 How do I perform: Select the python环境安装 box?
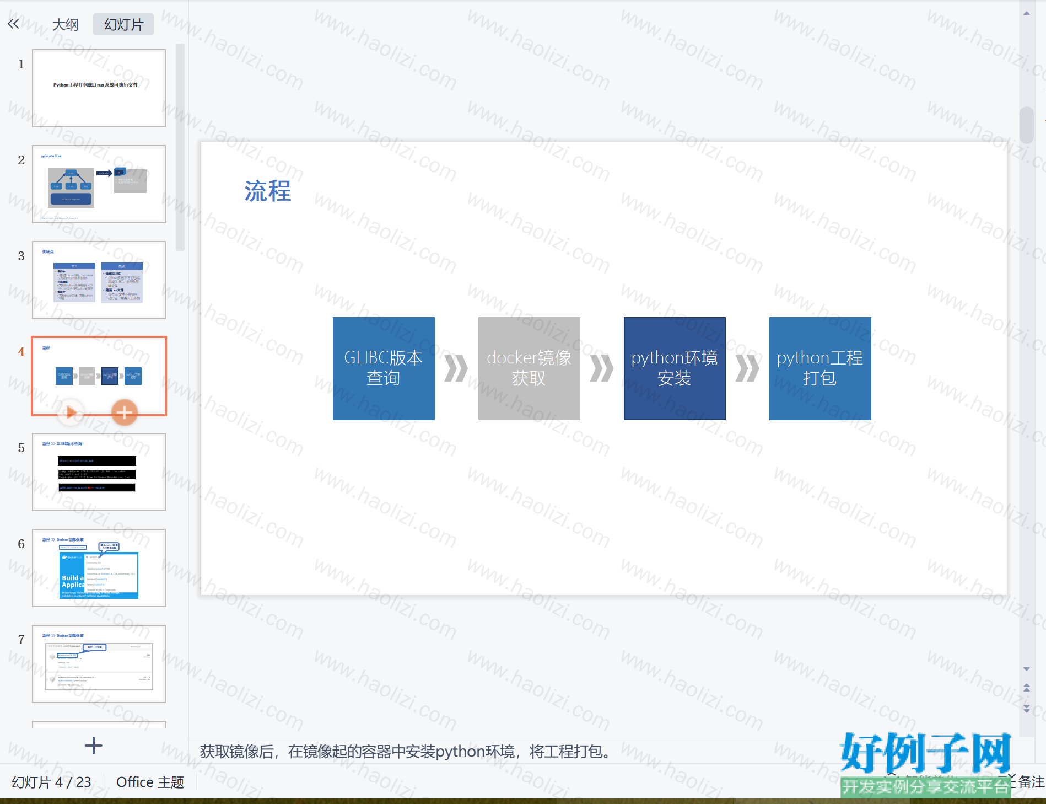[x=675, y=368]
